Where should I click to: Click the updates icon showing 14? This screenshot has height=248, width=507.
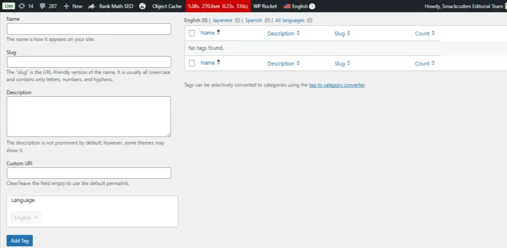(22, 6)
